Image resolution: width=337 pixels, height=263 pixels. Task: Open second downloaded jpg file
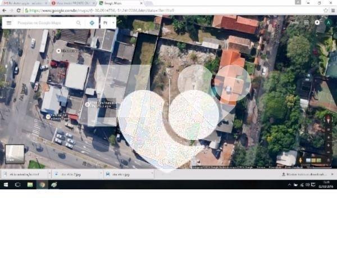(75, 174)
